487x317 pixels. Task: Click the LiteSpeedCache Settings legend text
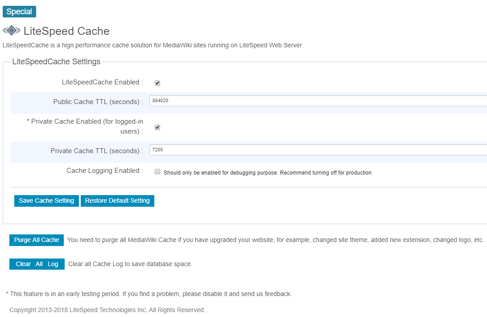coord(56,62)
